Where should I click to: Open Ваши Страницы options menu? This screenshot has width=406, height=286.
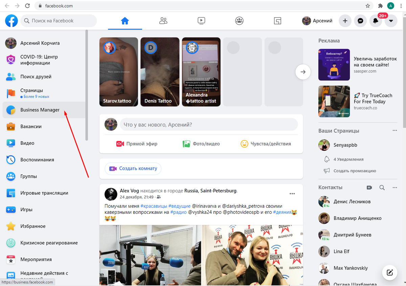coord(395,130)
